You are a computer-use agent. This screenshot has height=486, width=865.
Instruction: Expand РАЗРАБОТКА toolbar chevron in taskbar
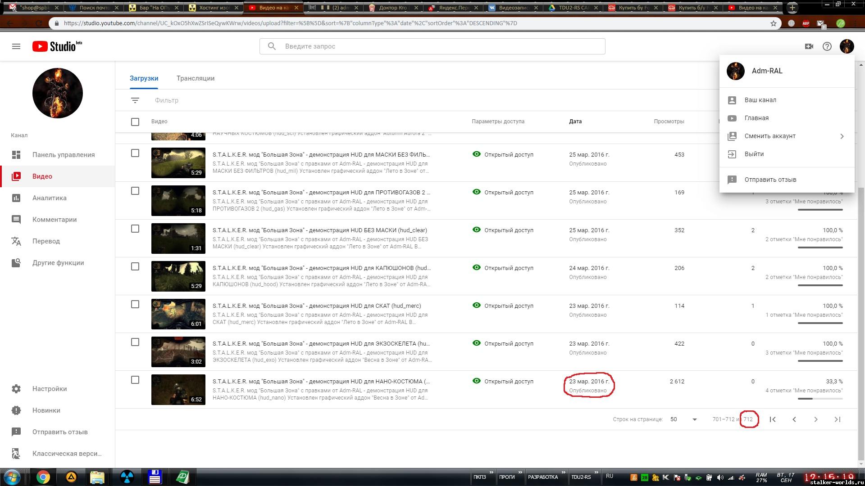pos(563,472)
